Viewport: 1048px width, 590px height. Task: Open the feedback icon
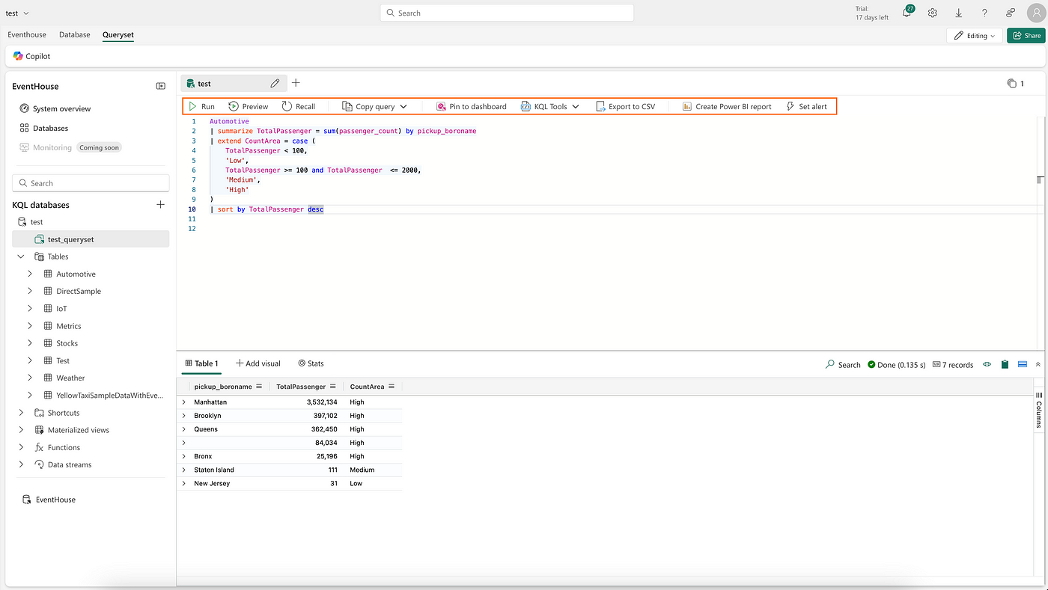pyautogui.click(x=1010, y=13)
